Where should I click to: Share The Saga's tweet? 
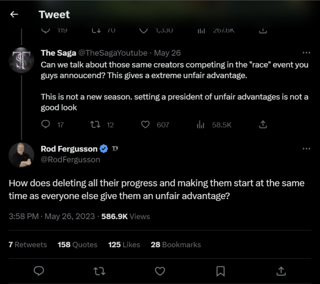263,124
